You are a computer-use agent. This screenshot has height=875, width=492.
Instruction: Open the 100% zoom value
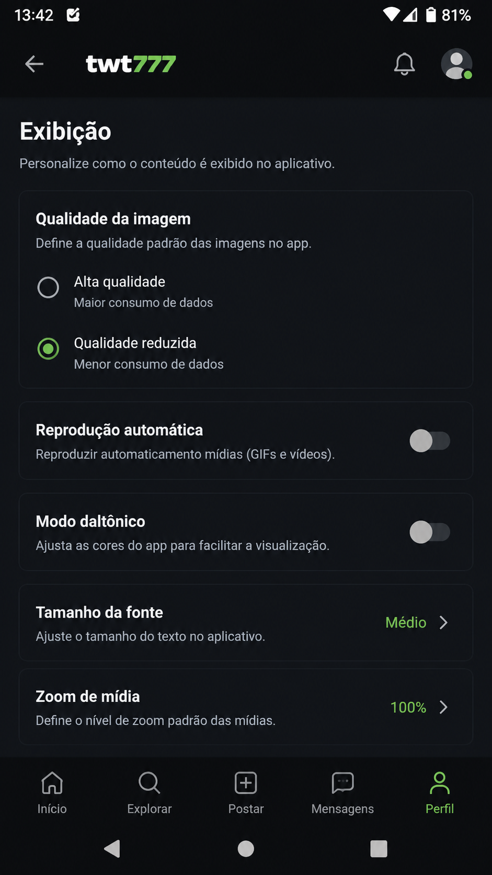408,707
